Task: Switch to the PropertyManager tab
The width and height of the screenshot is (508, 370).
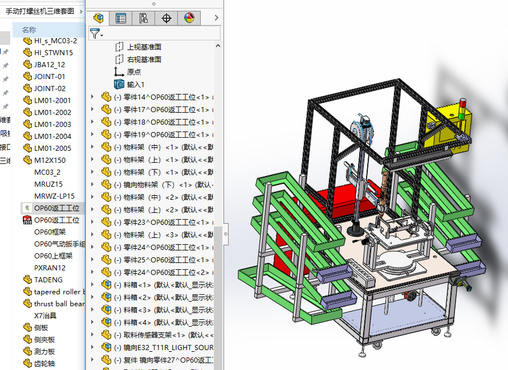Action: point(120,18)
